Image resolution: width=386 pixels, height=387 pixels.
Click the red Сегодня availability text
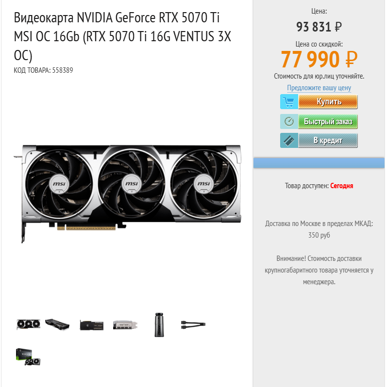341,186
